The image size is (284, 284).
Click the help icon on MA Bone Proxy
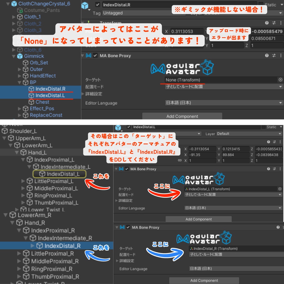[x=267, y=55]
